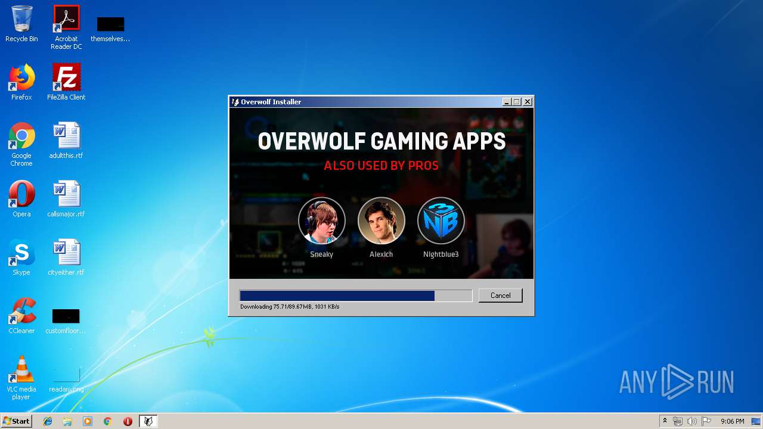763x429 pixels.
Task: Select adultthis.rtf document icon
Action: (66, 141)
